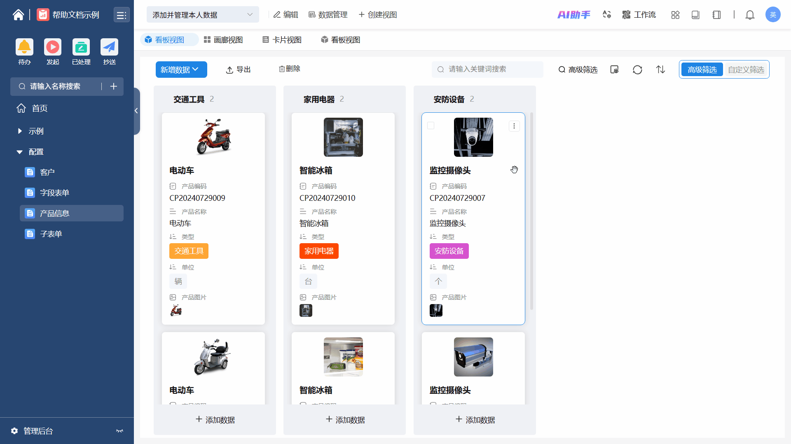Switch to the last 看板视图 tab
The width and height of the screenshot is (791, 444).
pyautogui.click(x=341, y=40)
